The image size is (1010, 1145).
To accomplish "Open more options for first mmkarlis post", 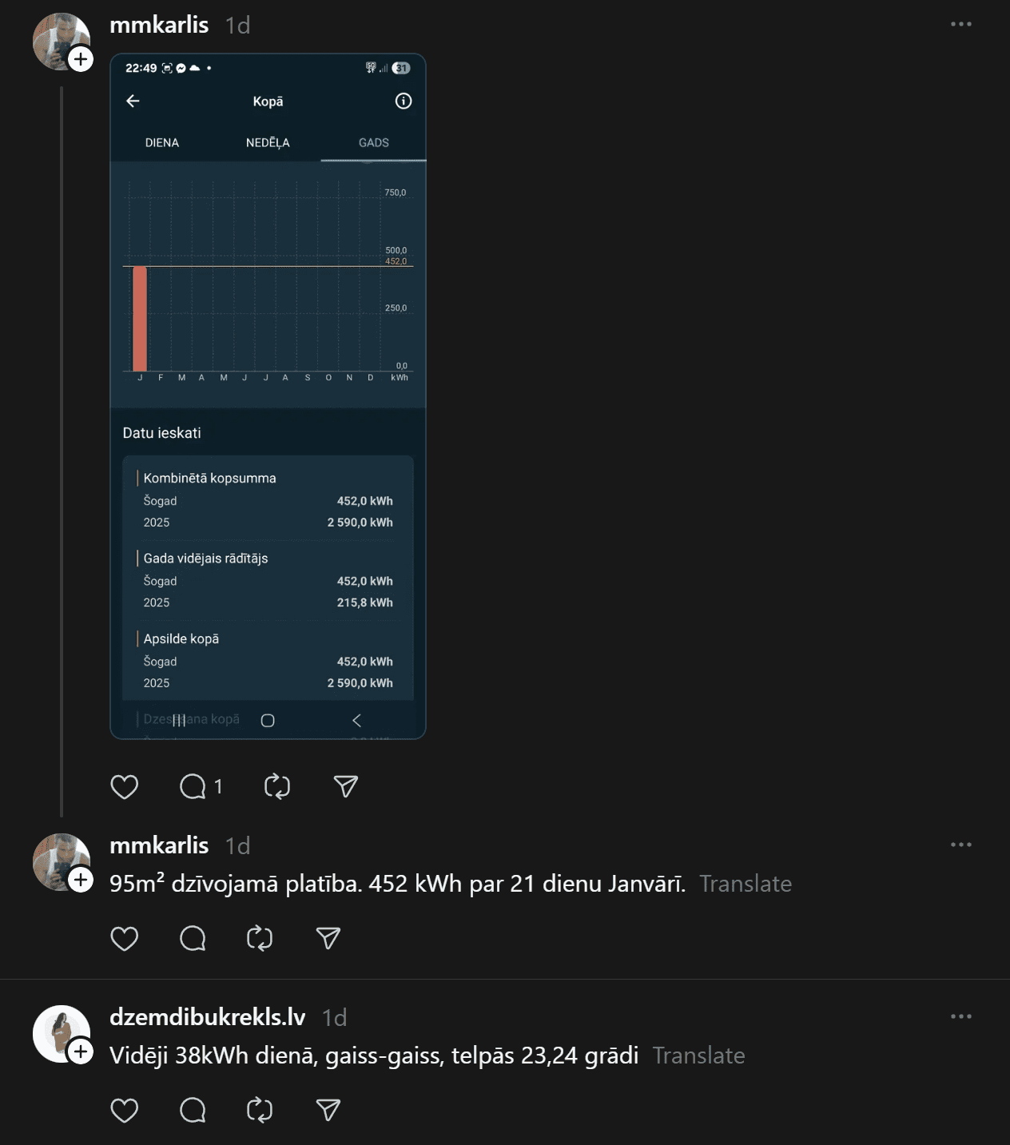I will 960,24.
